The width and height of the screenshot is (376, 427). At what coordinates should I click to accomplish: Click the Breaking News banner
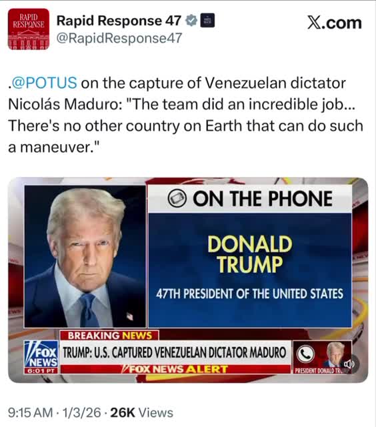(x=109, y=335)
